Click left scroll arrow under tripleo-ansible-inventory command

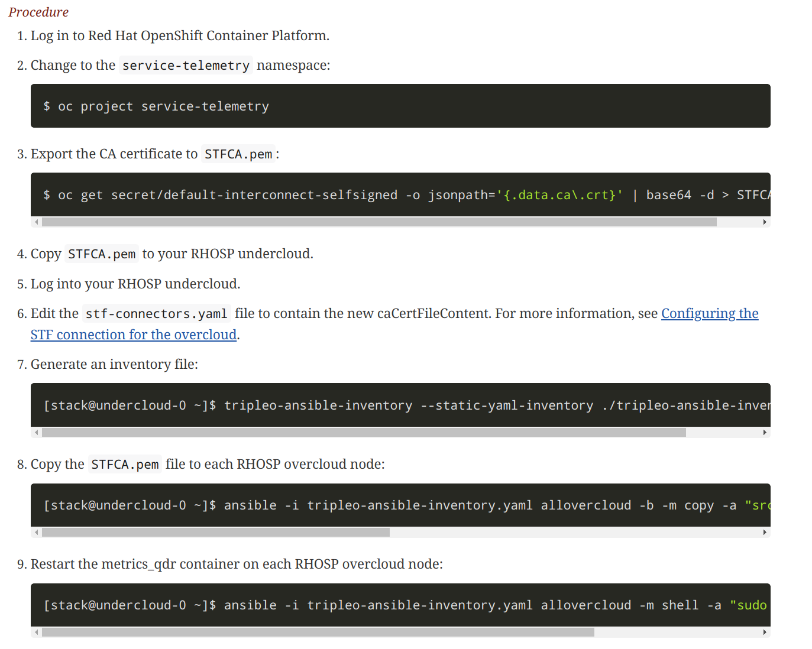[37, 433]
